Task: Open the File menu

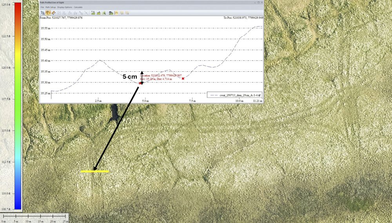Action: coord(42,7)
